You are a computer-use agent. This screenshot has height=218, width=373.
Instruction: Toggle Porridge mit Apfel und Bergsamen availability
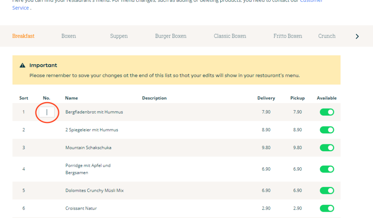[327, 169]
